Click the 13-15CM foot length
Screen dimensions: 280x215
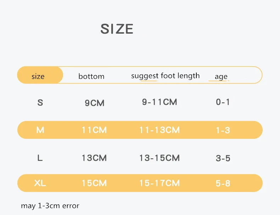pos(159,158)
